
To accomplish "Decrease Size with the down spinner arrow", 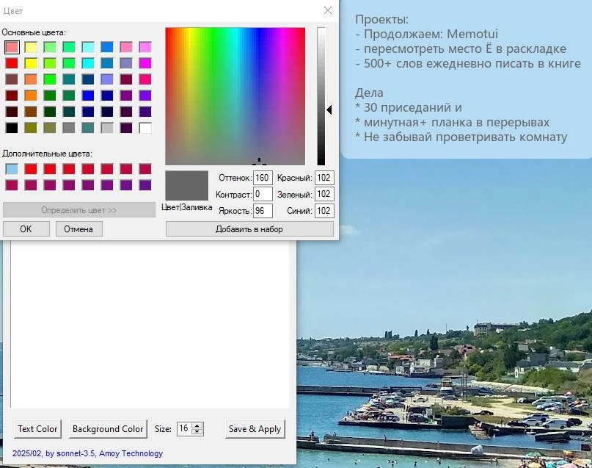I will (197, 432).
